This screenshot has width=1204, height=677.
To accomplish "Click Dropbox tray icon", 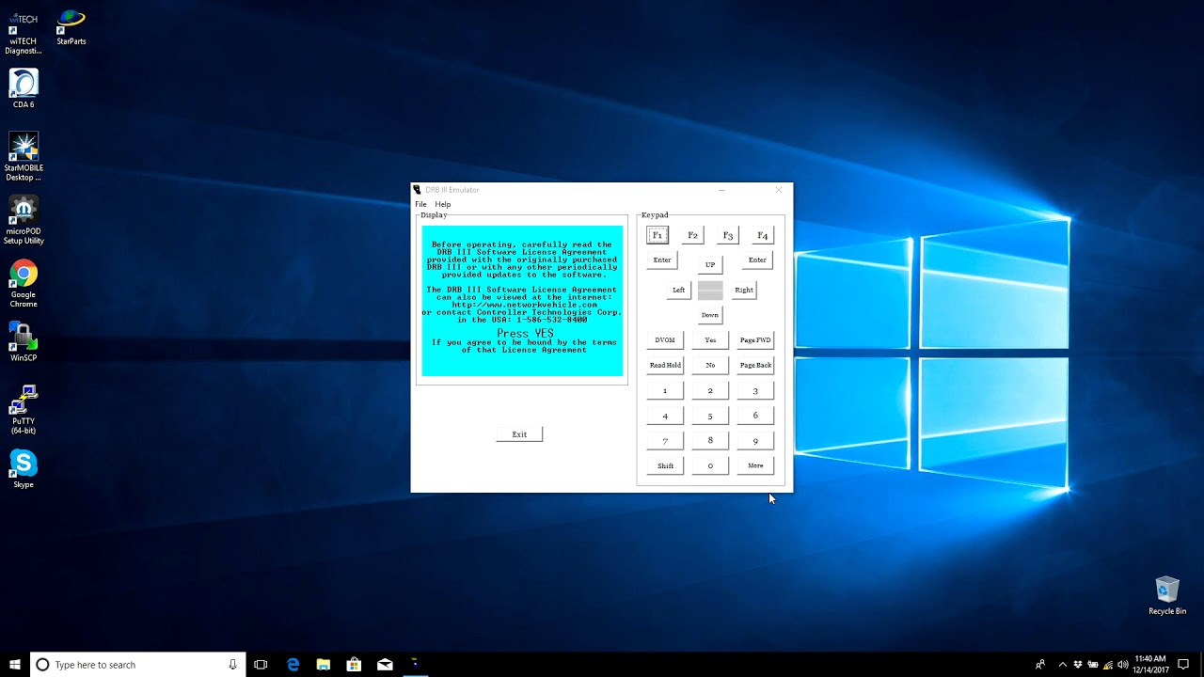I will pos(1078,665).
